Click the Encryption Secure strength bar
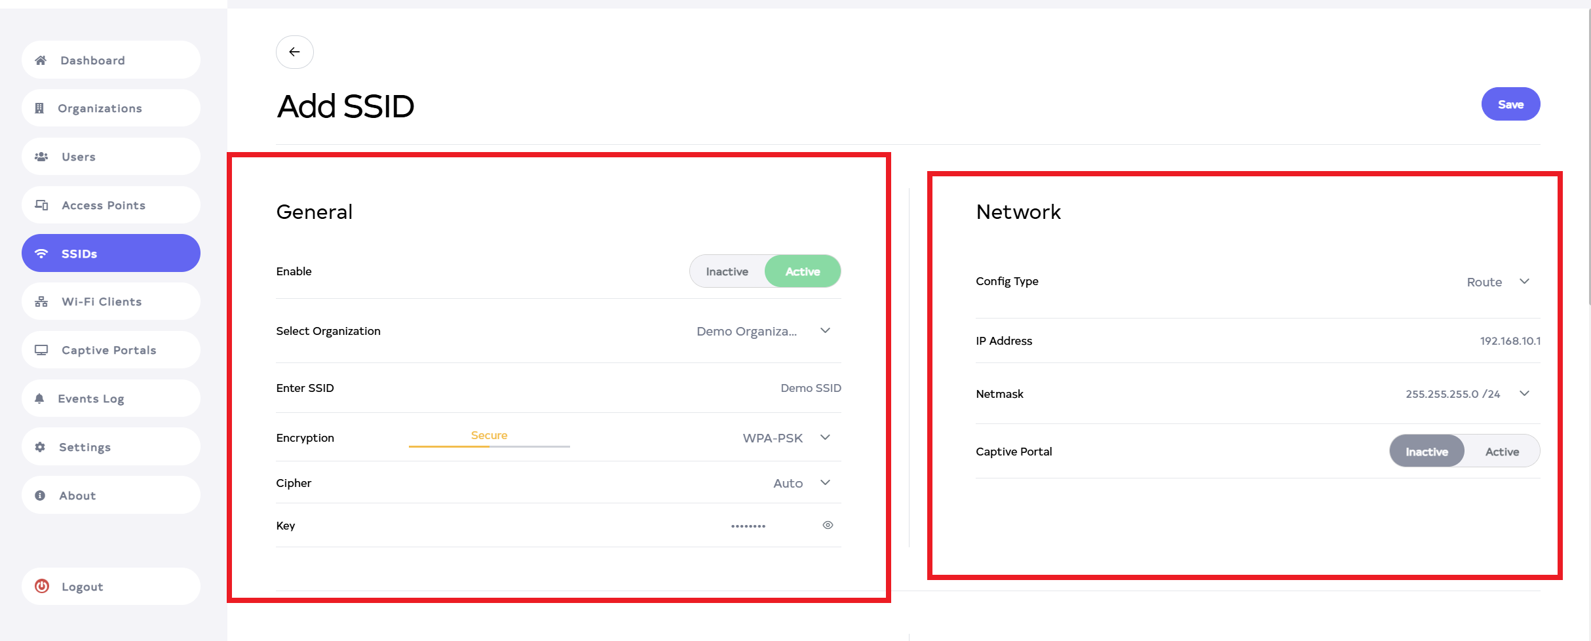1591x641 pixels. [x=489, y=446]
